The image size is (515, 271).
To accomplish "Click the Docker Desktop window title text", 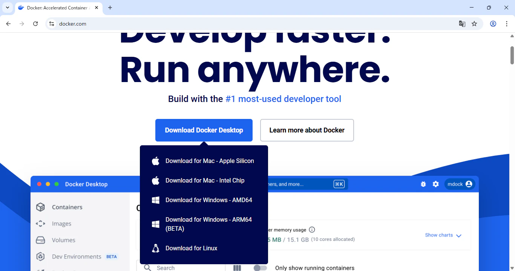I will (x=86, y=184).
